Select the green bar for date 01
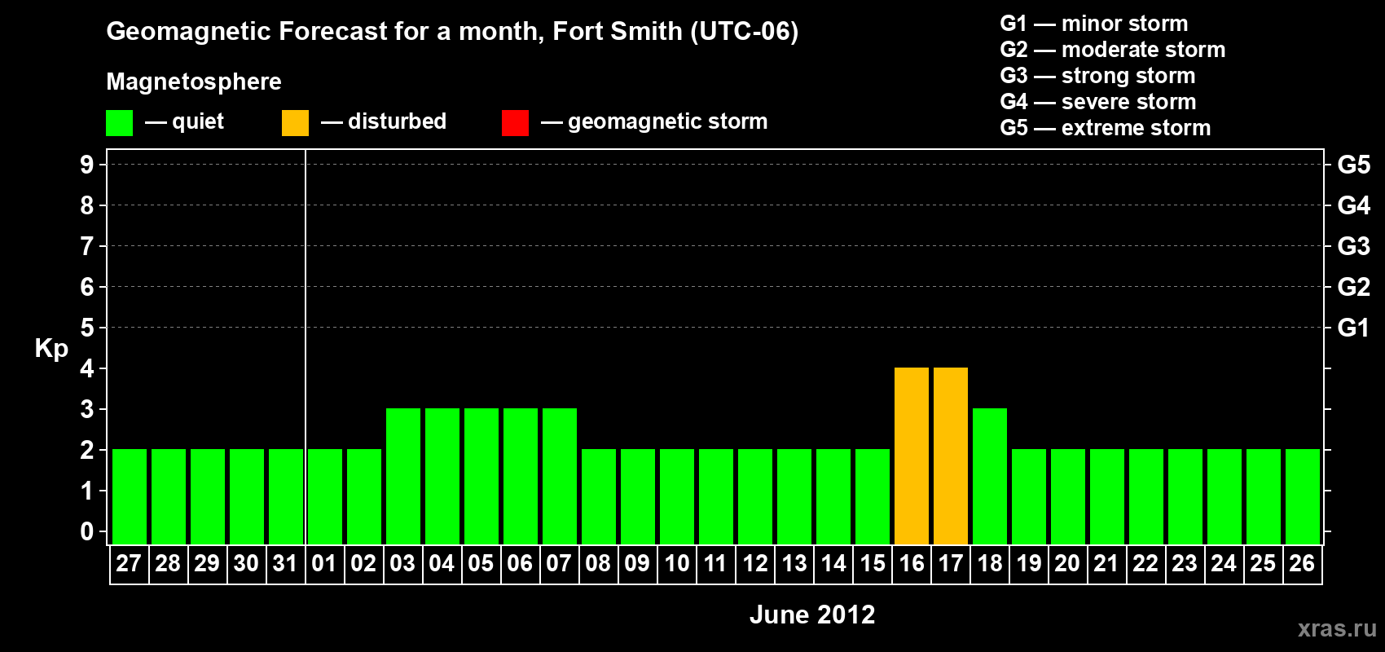 (x=325, y=496)
